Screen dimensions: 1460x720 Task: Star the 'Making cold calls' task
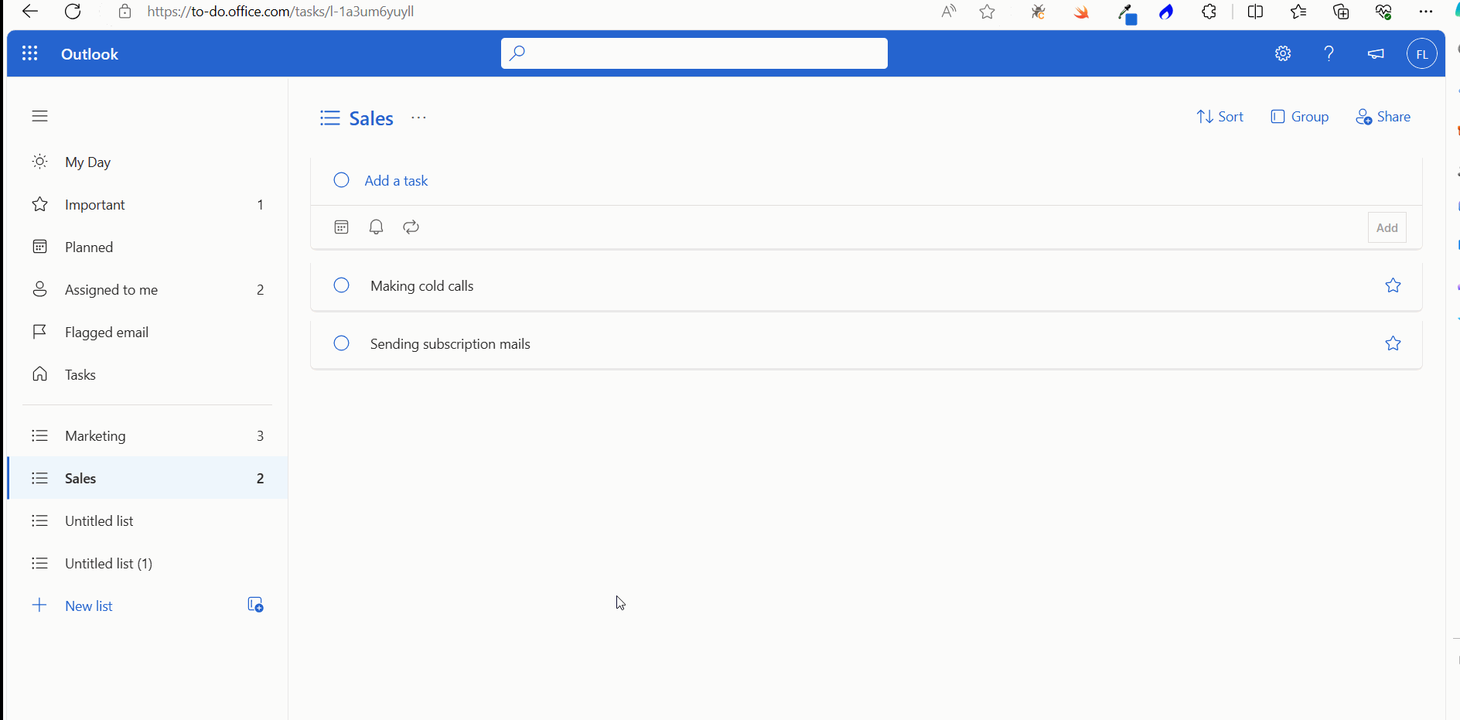(x=1393, y=285)
